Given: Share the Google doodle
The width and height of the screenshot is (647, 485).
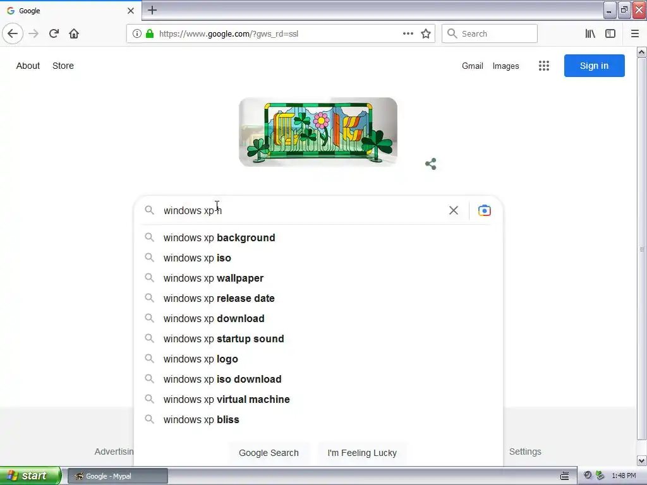Looking at the screenshot, I should pyautogui.click(x=430, y=164).
